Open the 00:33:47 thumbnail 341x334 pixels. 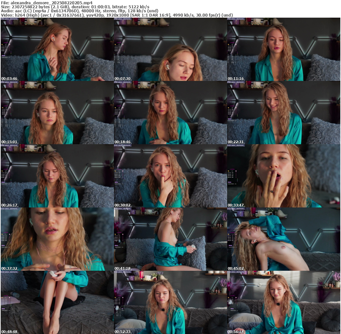283,176
